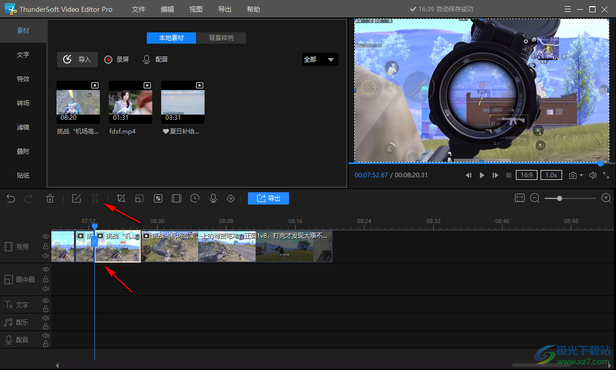Select 贴纸 in the left sidebar
616x370 pixels.
(x=23, y=176)
